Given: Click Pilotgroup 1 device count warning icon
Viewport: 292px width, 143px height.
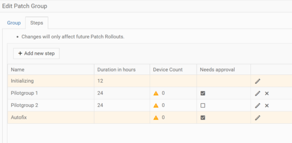Looking at the screenshot, I should coord(156,93).
